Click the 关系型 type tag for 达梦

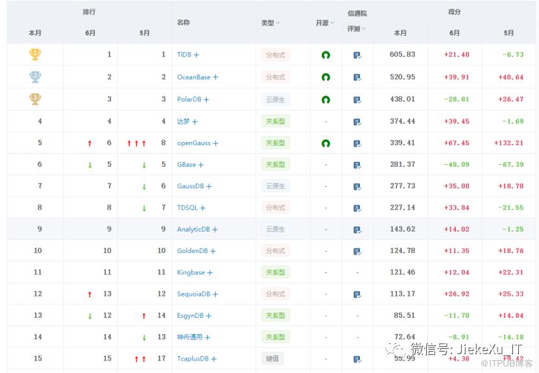(x=276, y=122)
